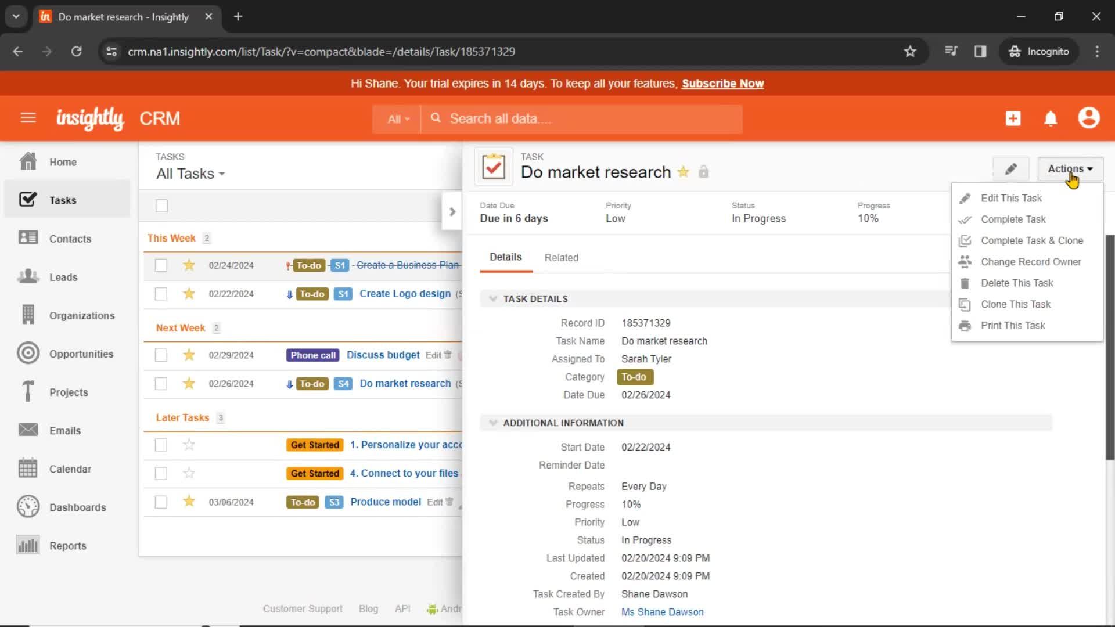Click the lock icon next to task title
This screenshot has width=1115, height=627.
pyautogui.click(x=702, y=171)
